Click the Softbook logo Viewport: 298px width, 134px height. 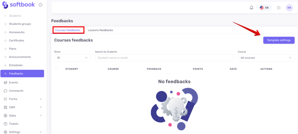point(18,5)
